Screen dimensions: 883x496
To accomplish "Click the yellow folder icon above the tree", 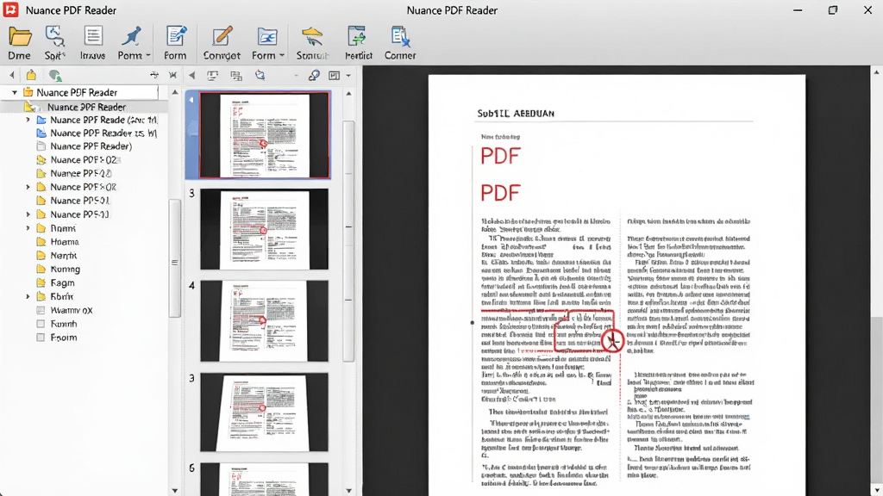I will pyautogui.click(x=32, y=75).
